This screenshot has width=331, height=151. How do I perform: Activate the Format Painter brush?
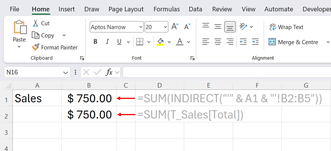pos(36,47)
